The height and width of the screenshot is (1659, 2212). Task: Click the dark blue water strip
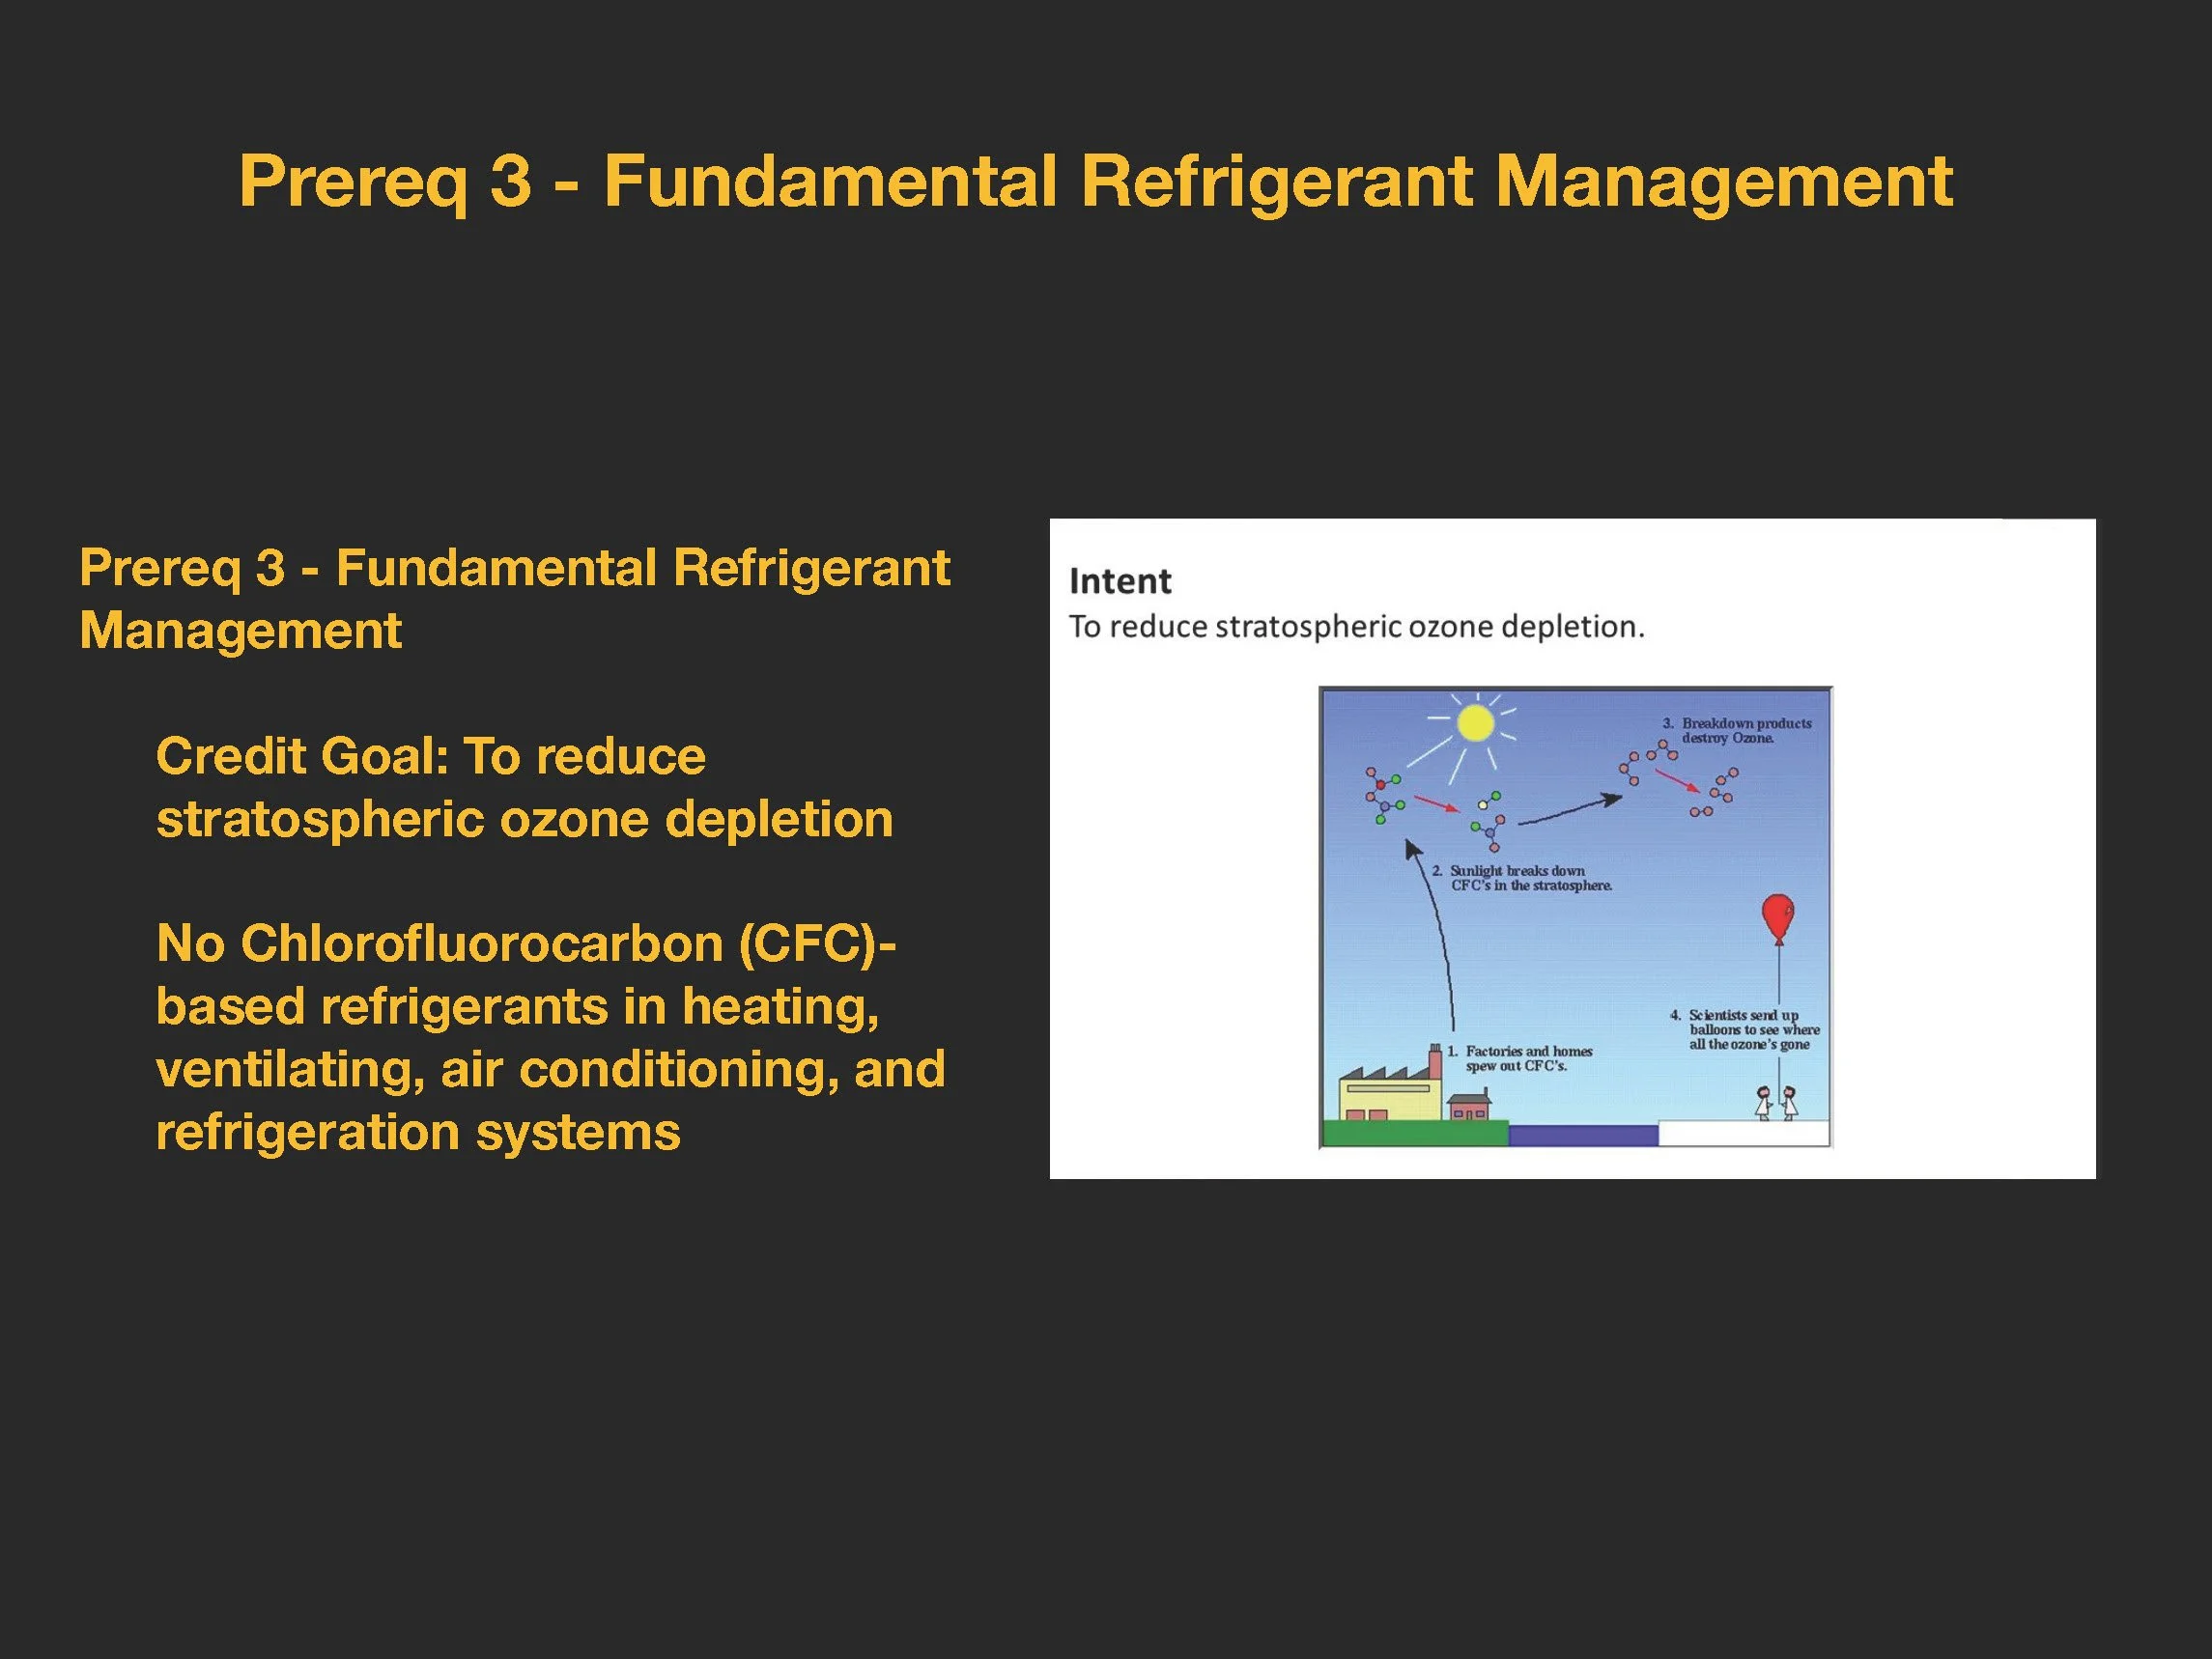(1582, 1135)
